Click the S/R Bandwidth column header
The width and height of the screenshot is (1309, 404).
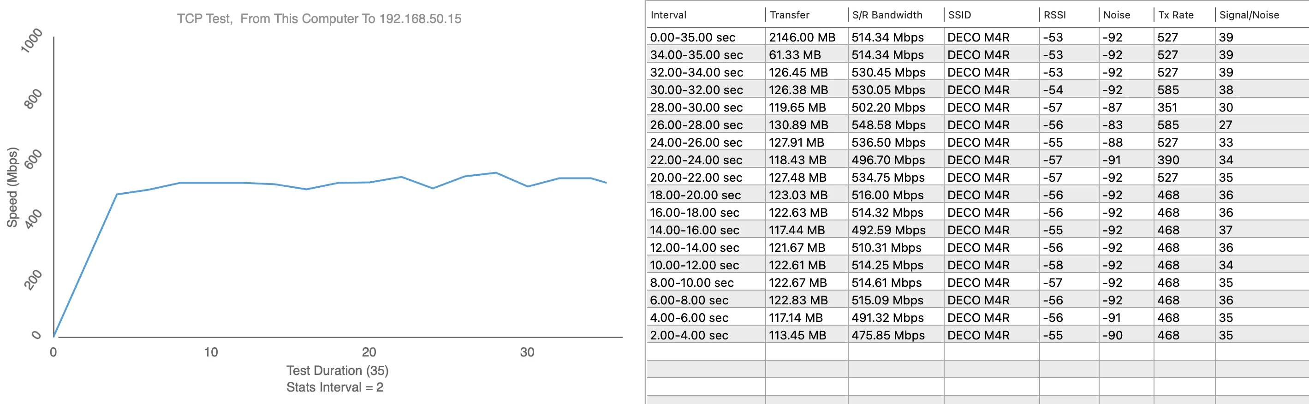pos(887,15)
